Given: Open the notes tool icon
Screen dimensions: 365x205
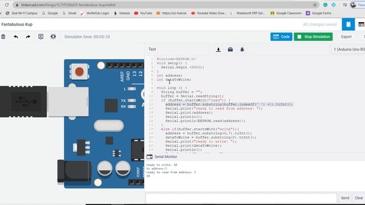Looking at the screenshot, I should coord(40,36).
